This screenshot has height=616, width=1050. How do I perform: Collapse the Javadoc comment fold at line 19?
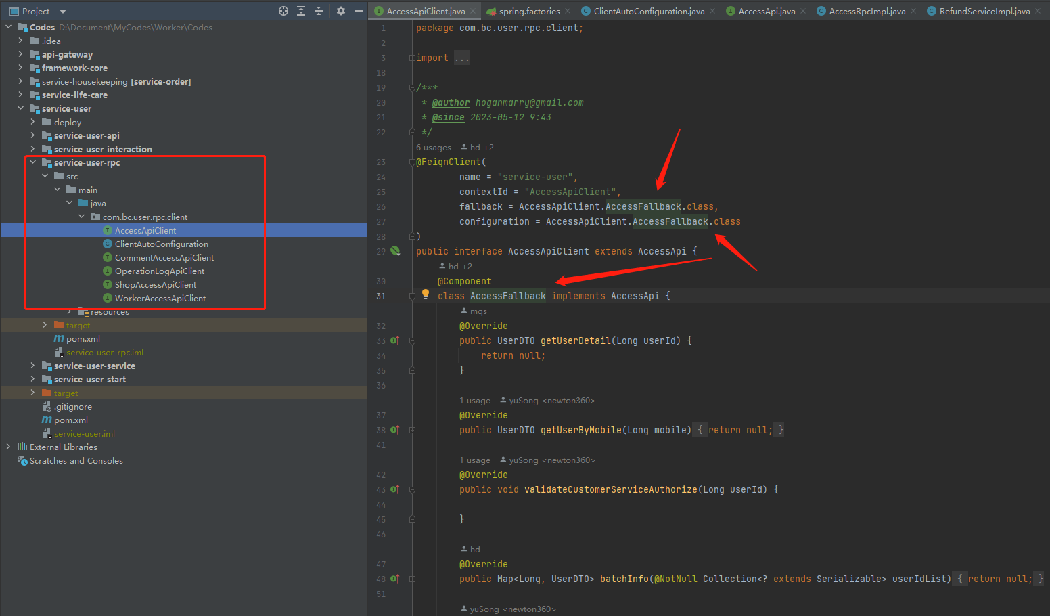coord(412,87)
